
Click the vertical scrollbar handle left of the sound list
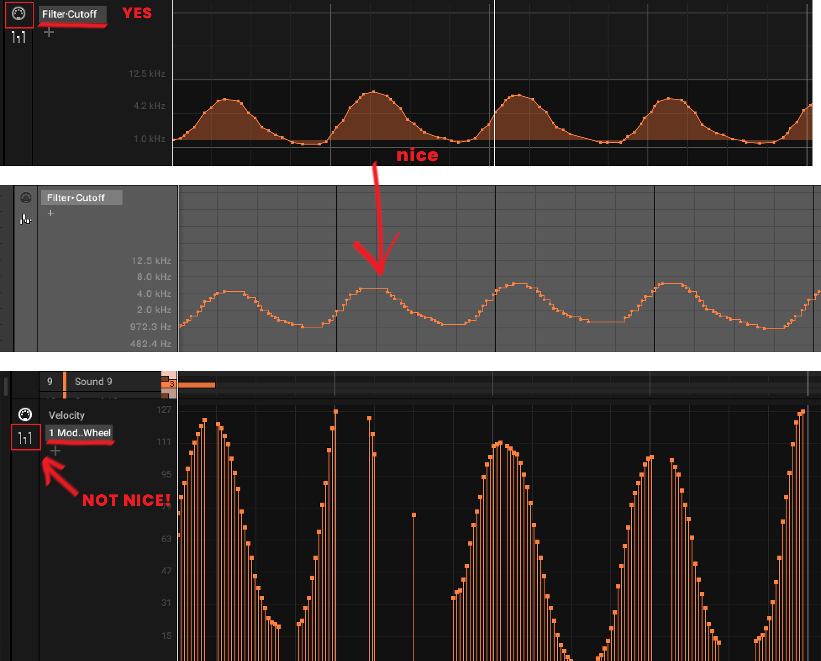pos(6,386)
